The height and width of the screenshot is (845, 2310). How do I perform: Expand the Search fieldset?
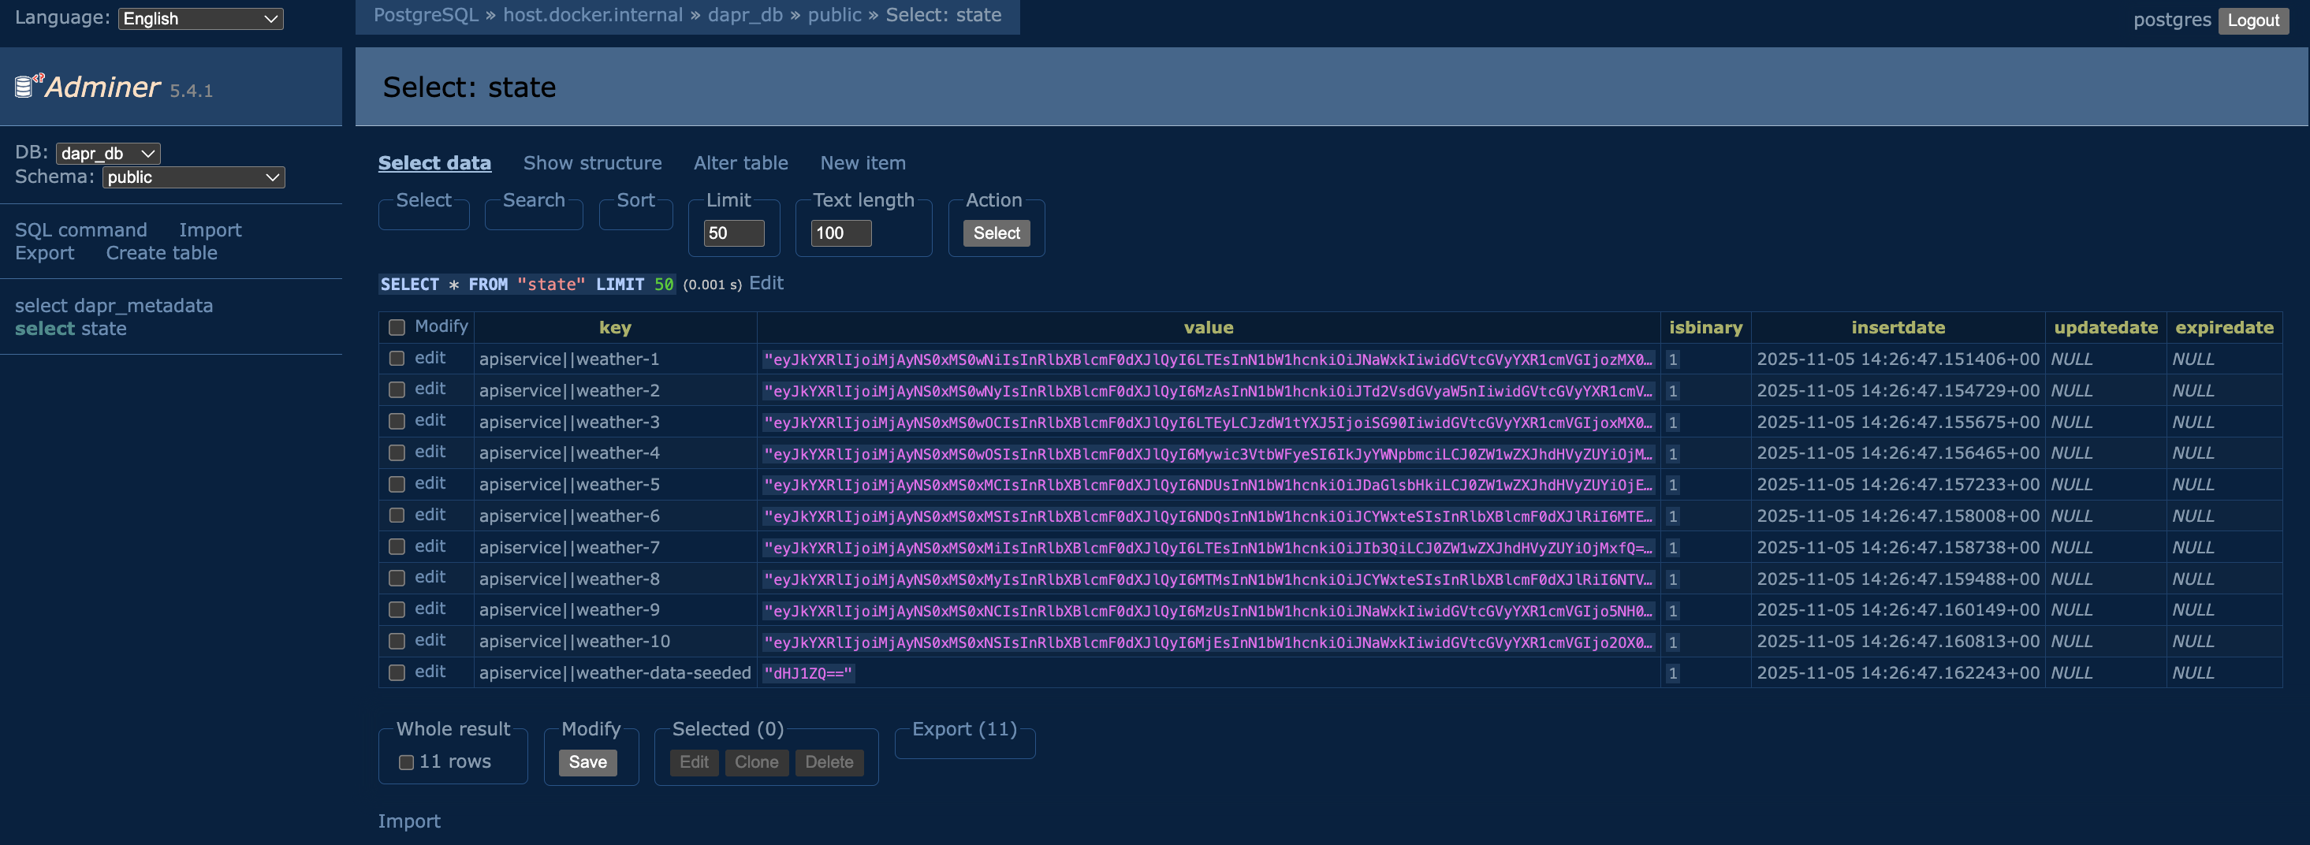(533, 200)
